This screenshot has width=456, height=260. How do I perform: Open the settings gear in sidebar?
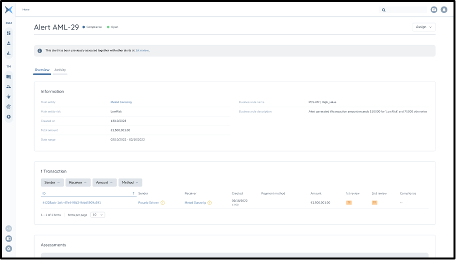pyautogui.click(x=8, y=248)
